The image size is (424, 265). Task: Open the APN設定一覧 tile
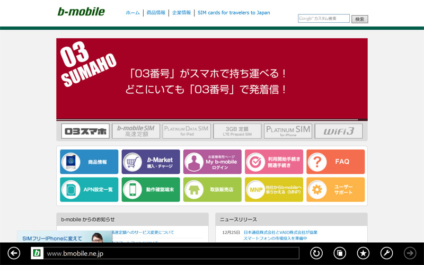pyautogui.click(x=89, y=190)
